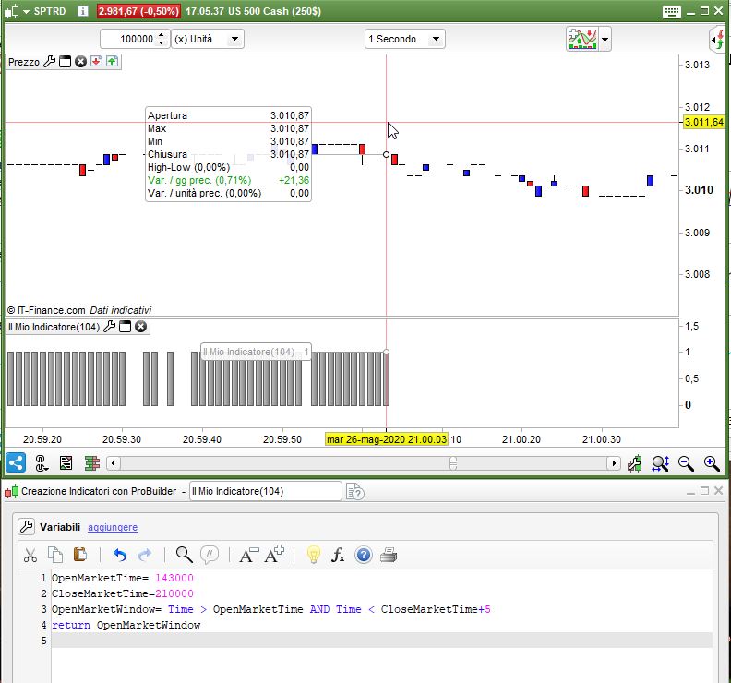Click the share chart icon
Image resolution: width=731 pixels, height=683 pixels.
click(15, 463)
